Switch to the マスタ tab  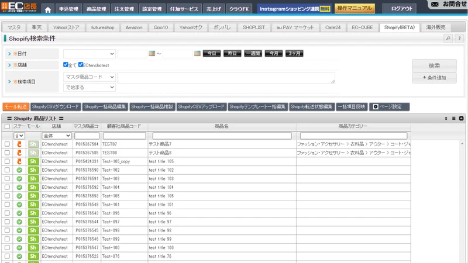(x=14, y=27)
